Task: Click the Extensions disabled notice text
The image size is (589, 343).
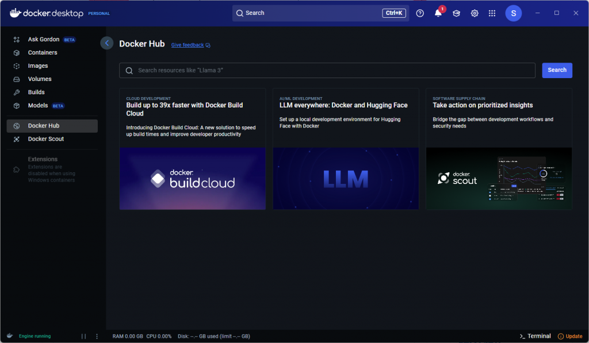Action: (x=51, y=174)
